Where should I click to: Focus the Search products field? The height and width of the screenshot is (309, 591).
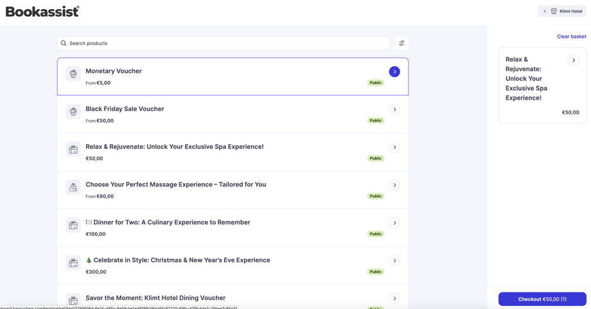[225, 43]
